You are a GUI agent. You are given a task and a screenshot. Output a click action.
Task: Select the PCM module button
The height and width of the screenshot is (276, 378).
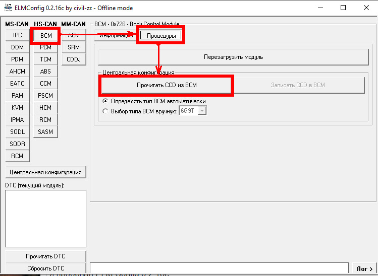coord(45,47)
